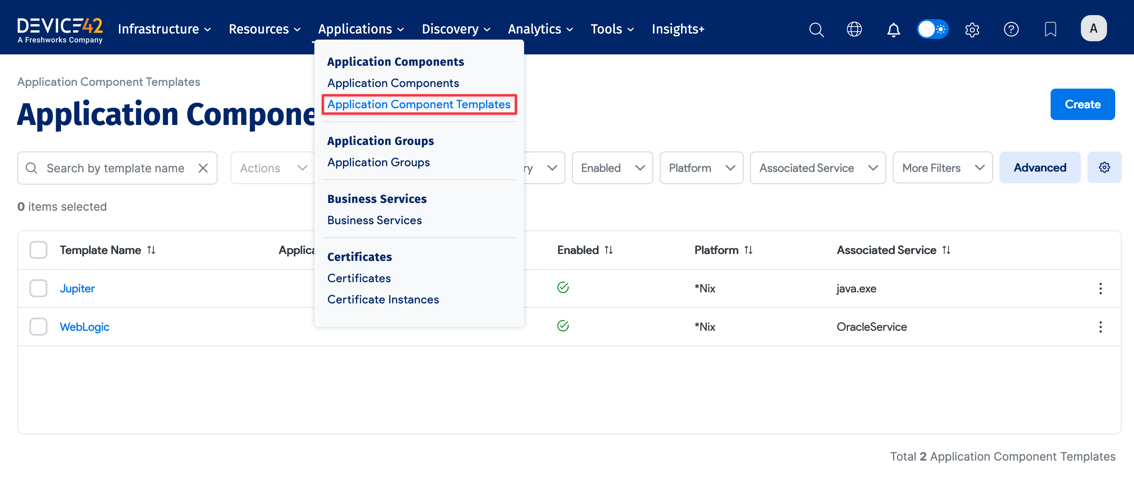Clear the template name search with X

click(x=203, y=168)
